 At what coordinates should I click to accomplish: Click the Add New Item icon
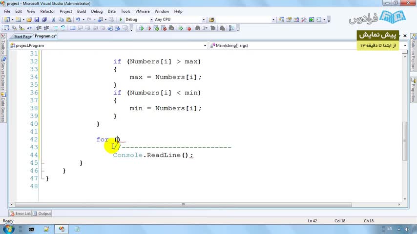(18, 19)
